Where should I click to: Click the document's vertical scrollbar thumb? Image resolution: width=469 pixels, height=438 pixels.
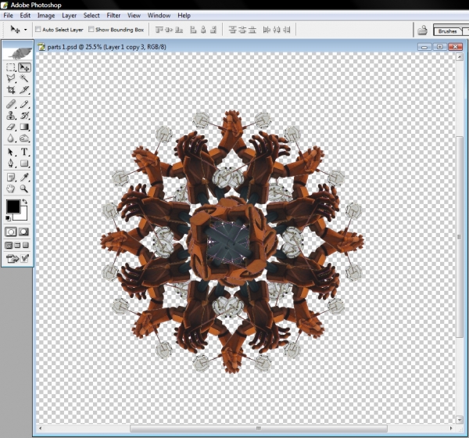pos(460,236)
